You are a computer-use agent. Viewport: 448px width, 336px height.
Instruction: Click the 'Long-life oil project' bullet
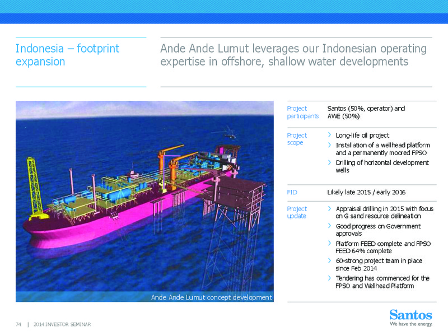tap(362, 135)
